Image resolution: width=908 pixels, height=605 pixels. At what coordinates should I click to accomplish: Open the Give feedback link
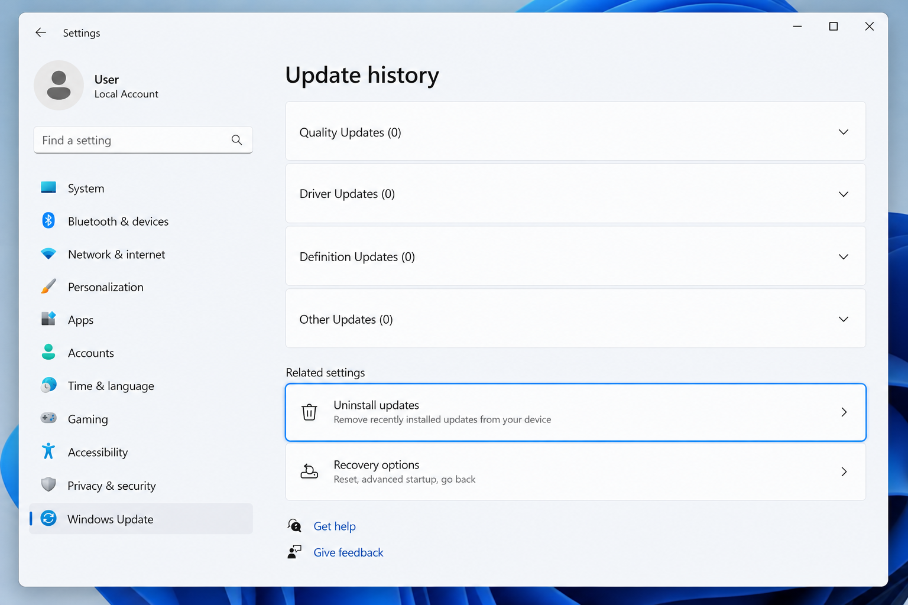coord(348,552)
